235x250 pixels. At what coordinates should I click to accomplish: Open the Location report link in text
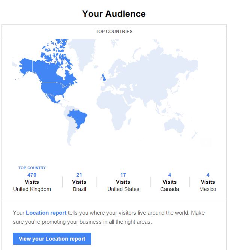coord(46,213)
